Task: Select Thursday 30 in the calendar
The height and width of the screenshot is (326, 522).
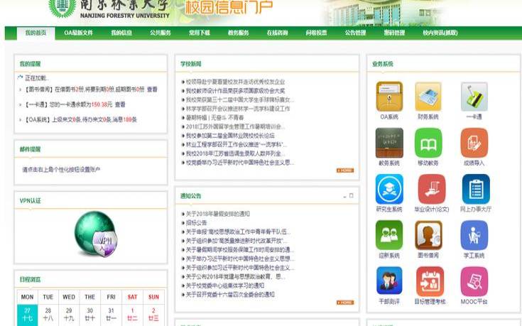Action: [90, 315]
